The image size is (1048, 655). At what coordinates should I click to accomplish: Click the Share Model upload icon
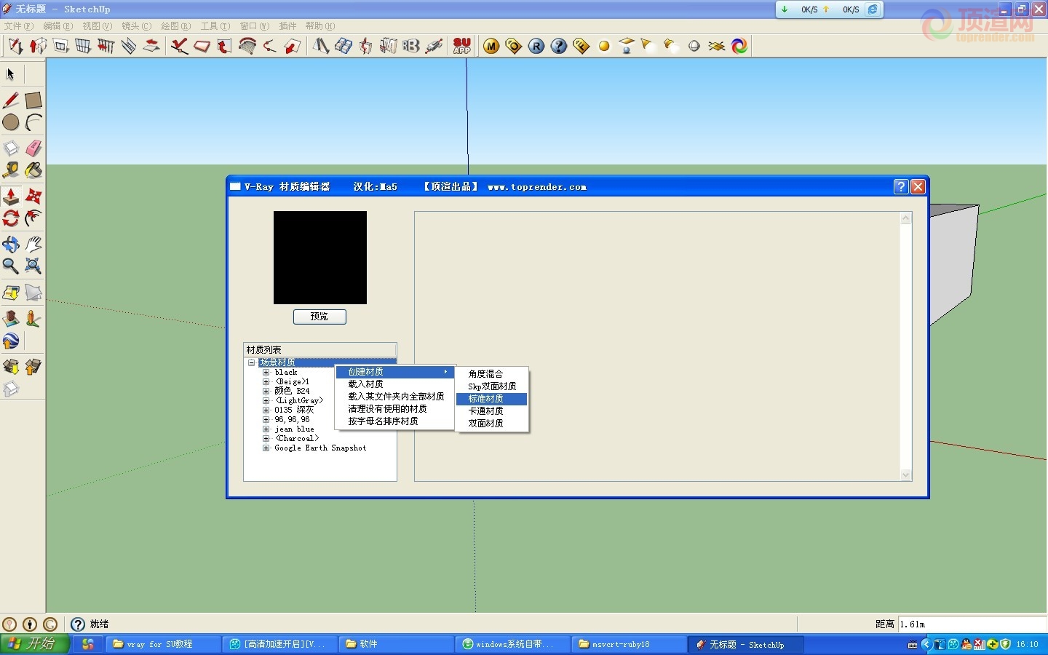[33, 367]
